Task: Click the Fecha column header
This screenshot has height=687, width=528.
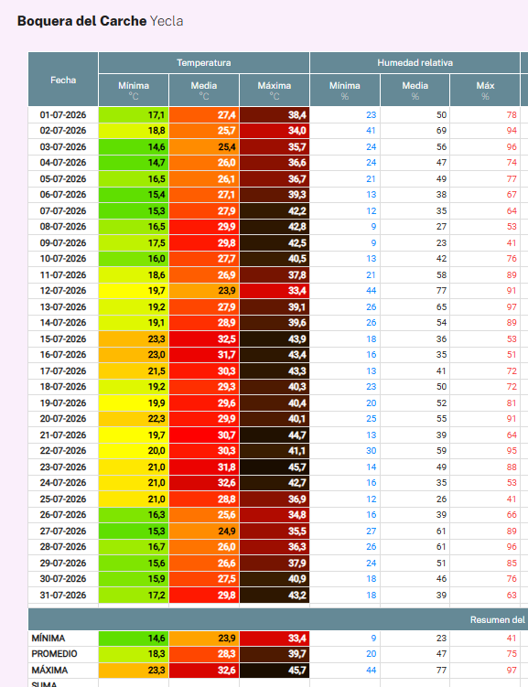Action: tap(63, 80)
